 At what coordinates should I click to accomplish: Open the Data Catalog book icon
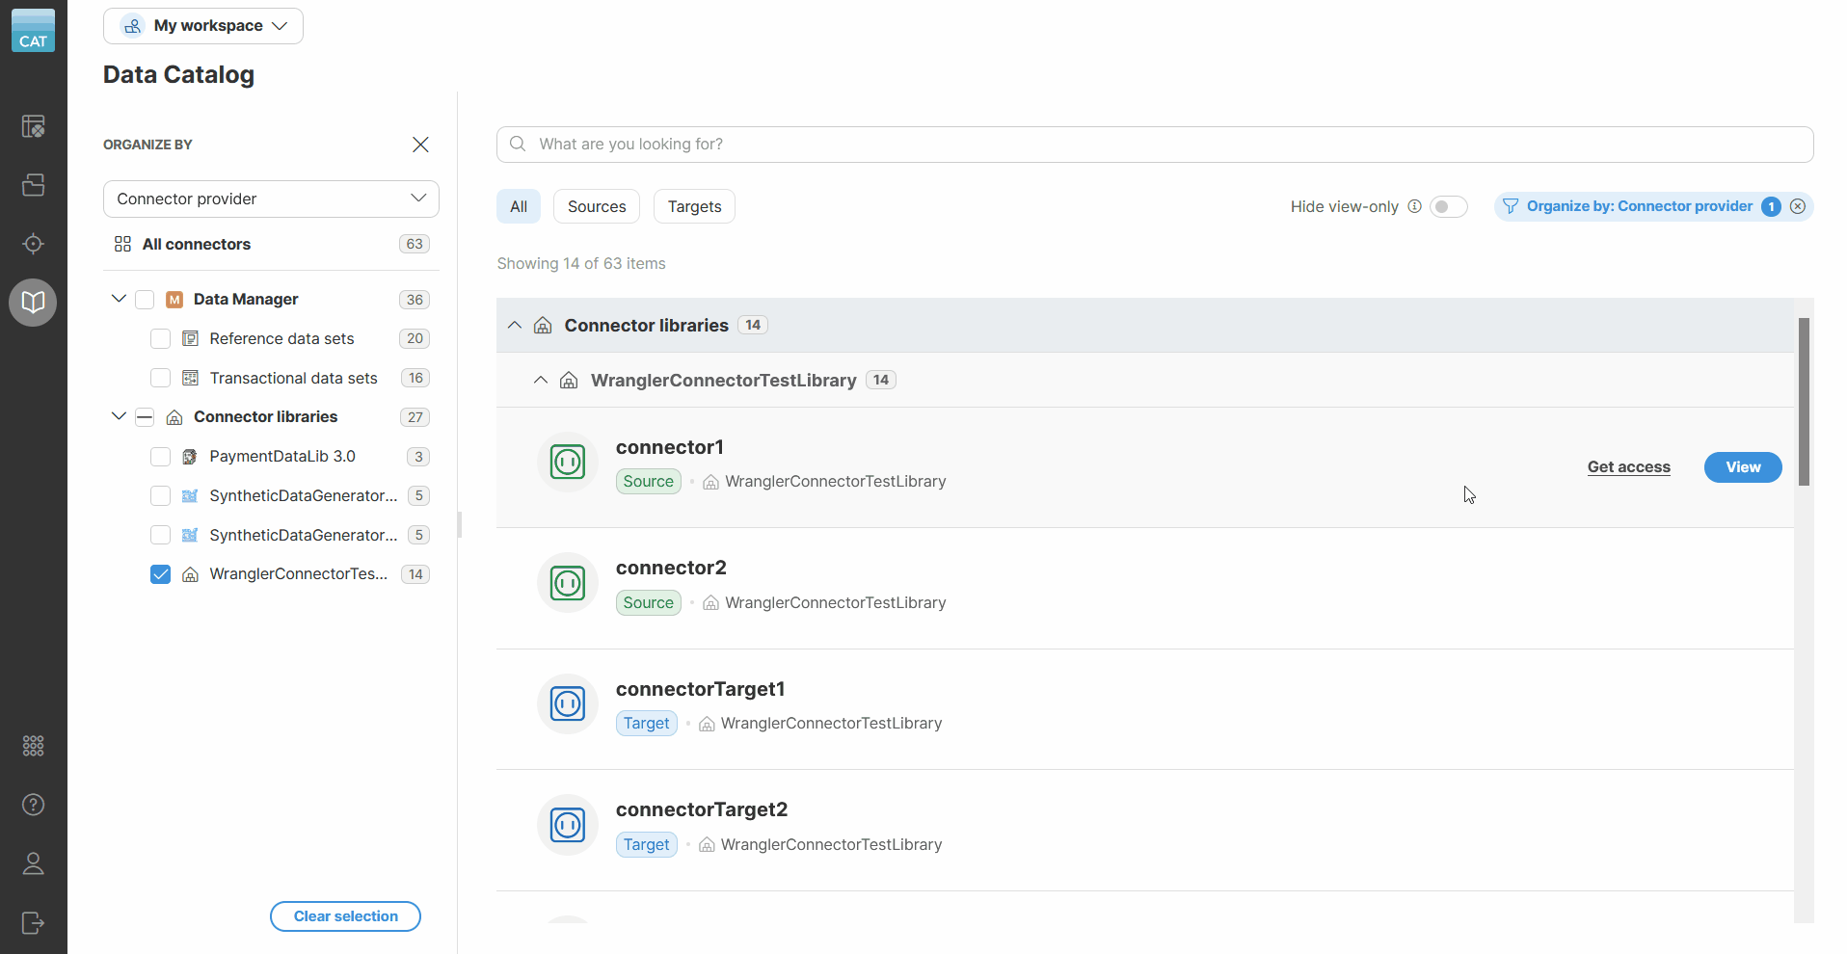[33, 303]
